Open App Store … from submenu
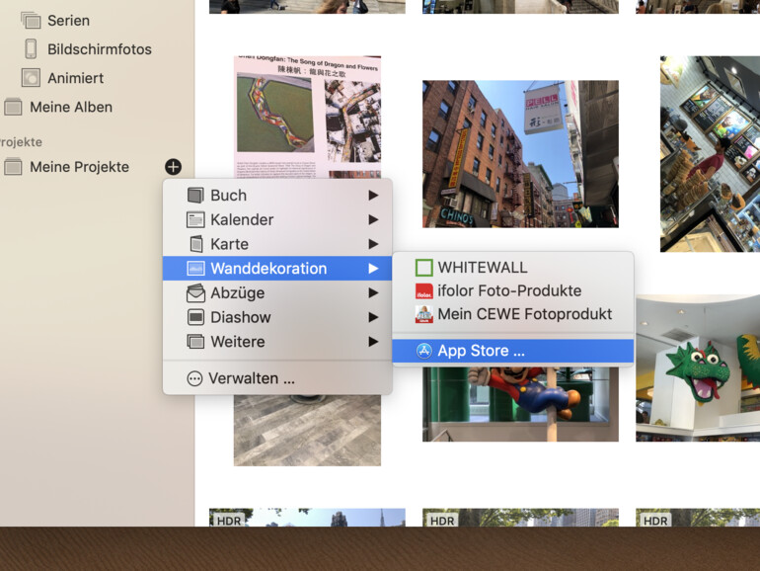 pyautogui.click(x=513, y=351)
